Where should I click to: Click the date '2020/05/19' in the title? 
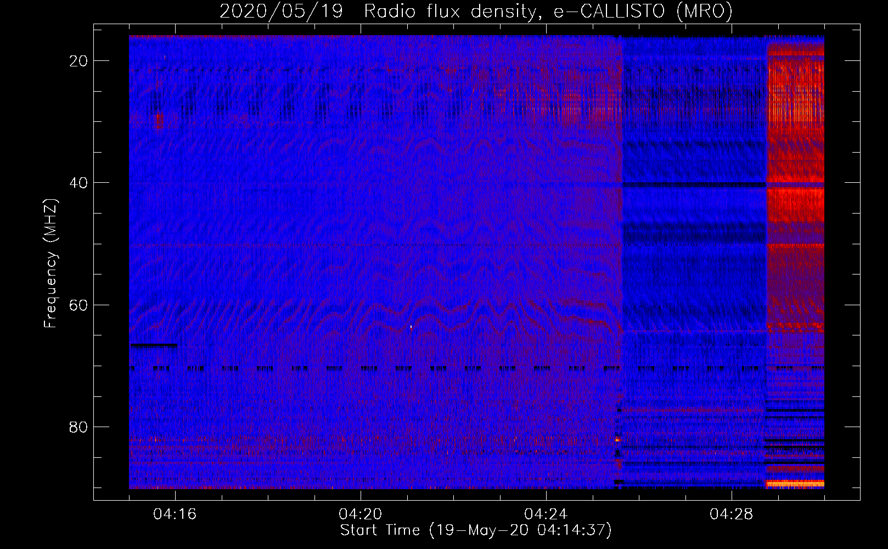tap(281, 11)
